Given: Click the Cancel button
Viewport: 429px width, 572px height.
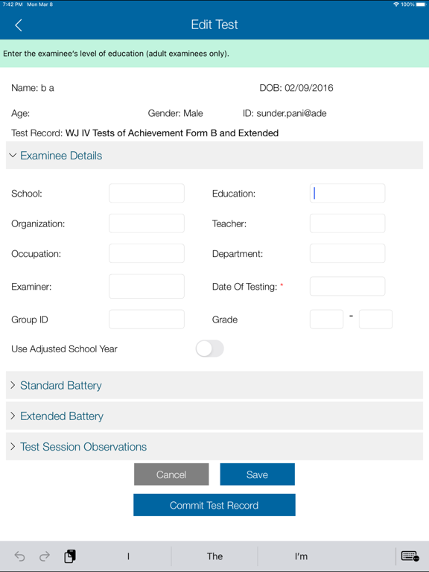Looking at the screenshot, I should [x=171, y=474].
